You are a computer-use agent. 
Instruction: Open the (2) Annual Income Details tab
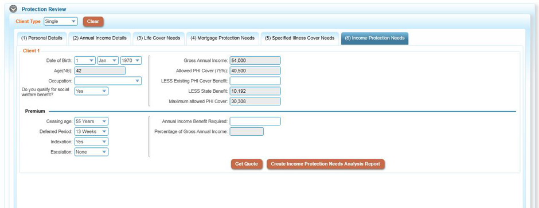(100, 38)
